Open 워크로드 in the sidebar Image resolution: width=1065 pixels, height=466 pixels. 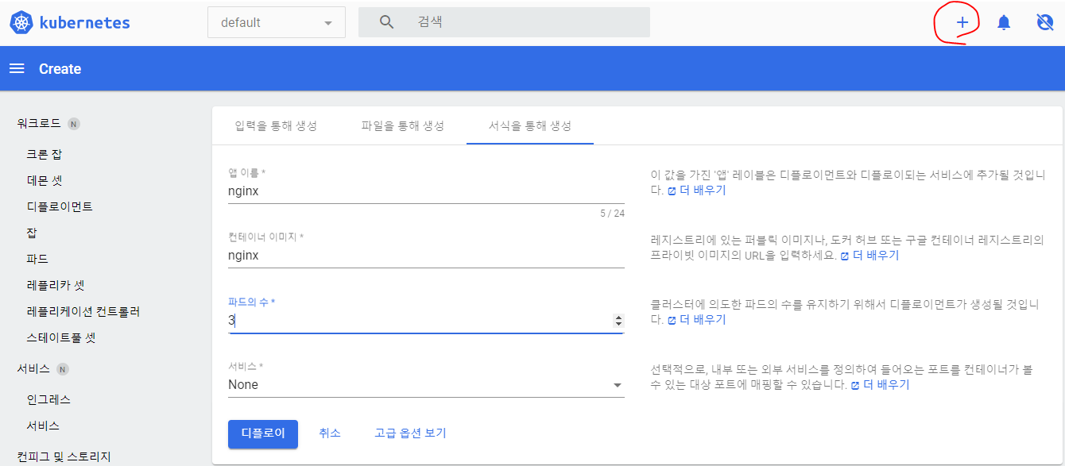[39, 124]
